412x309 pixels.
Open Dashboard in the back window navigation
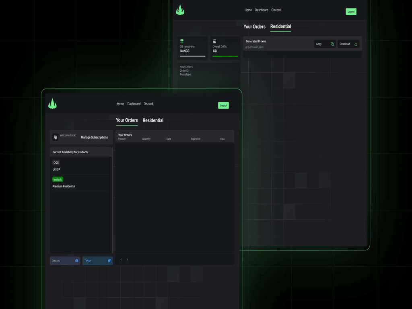point(262,10)
